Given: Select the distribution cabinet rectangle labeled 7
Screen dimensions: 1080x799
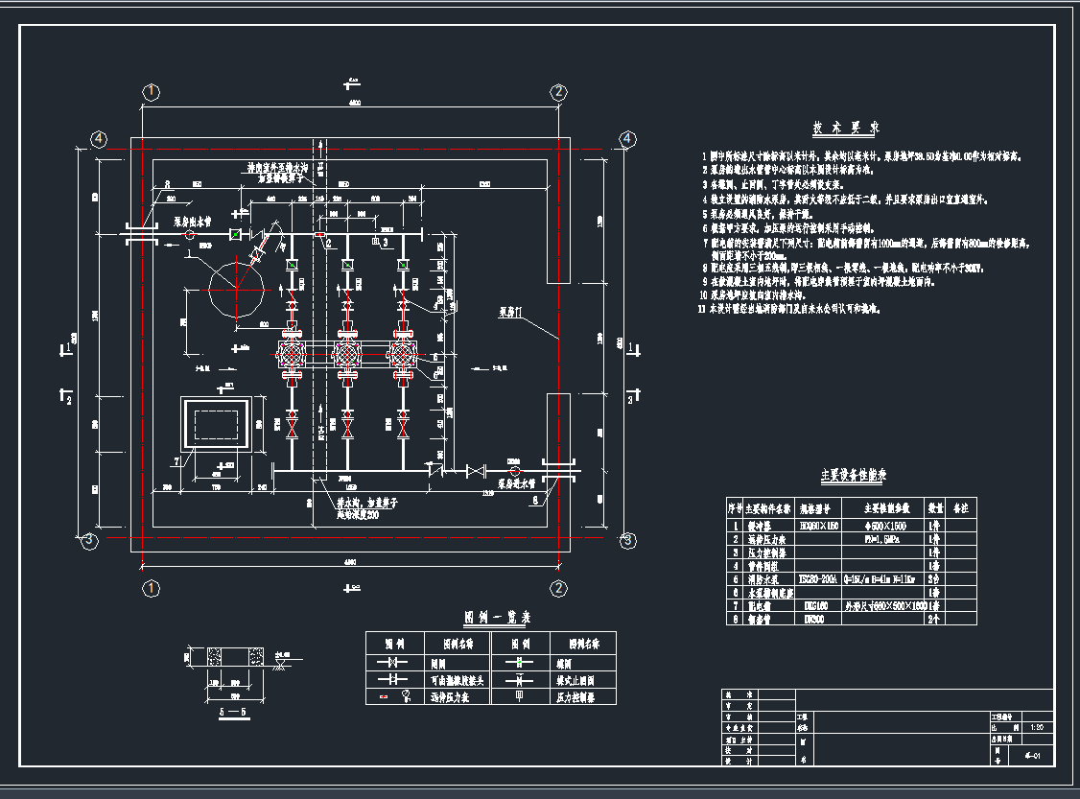Looking at the screenshot, I should pyautogui.click(x=216, y=424).
